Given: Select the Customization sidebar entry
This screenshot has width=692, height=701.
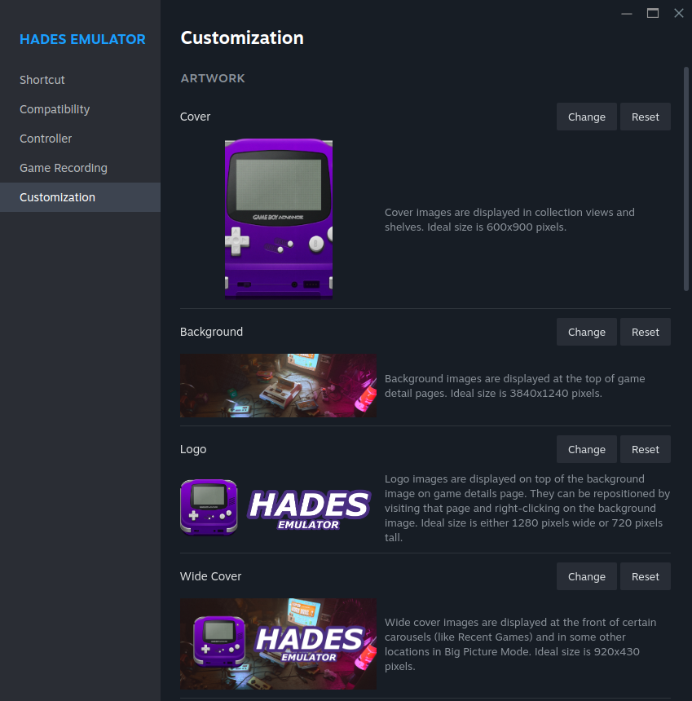Looking at the screenshot, I should [x=57, y=196].
